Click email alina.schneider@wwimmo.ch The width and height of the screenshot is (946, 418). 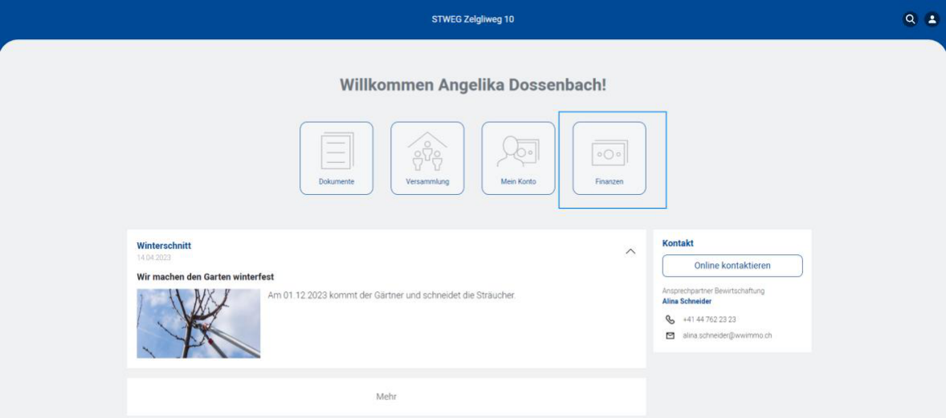(727, 335)
